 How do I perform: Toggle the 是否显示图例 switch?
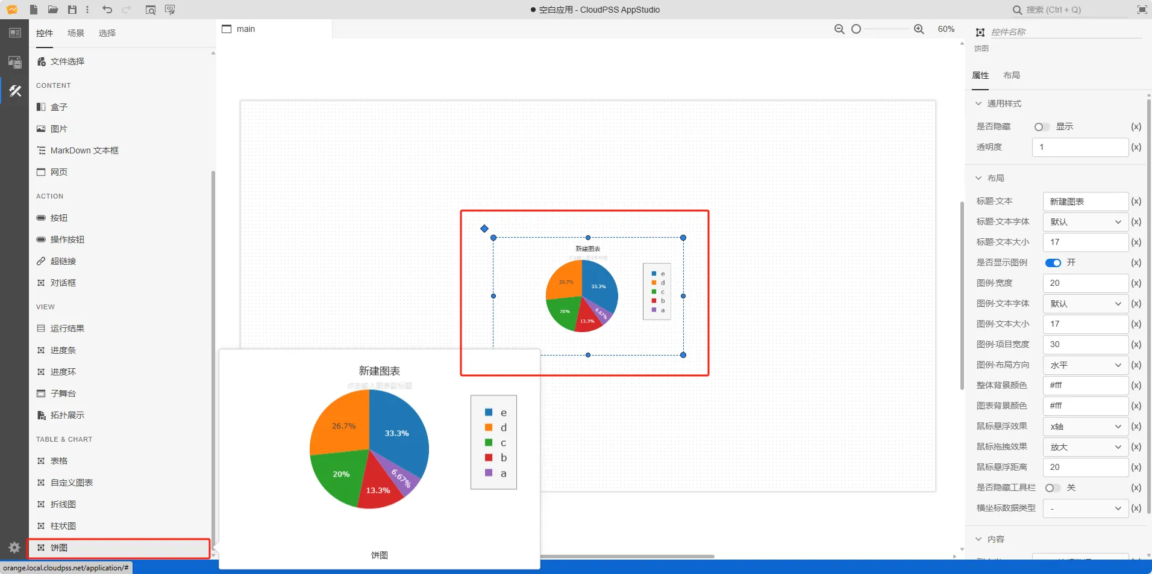pyautogui.click(x=1053, y=263)
